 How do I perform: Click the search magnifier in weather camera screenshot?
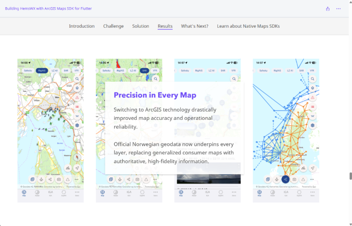(x=234, y=79)
